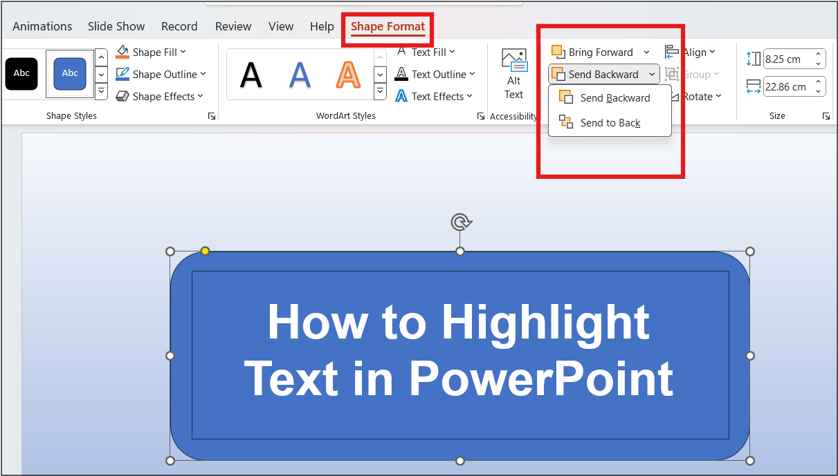Image resolution: width=838 pixels, height=476 pixels.
Task: Open the Shape Fill dropdown arrow
Action: [x=183, y=52]
